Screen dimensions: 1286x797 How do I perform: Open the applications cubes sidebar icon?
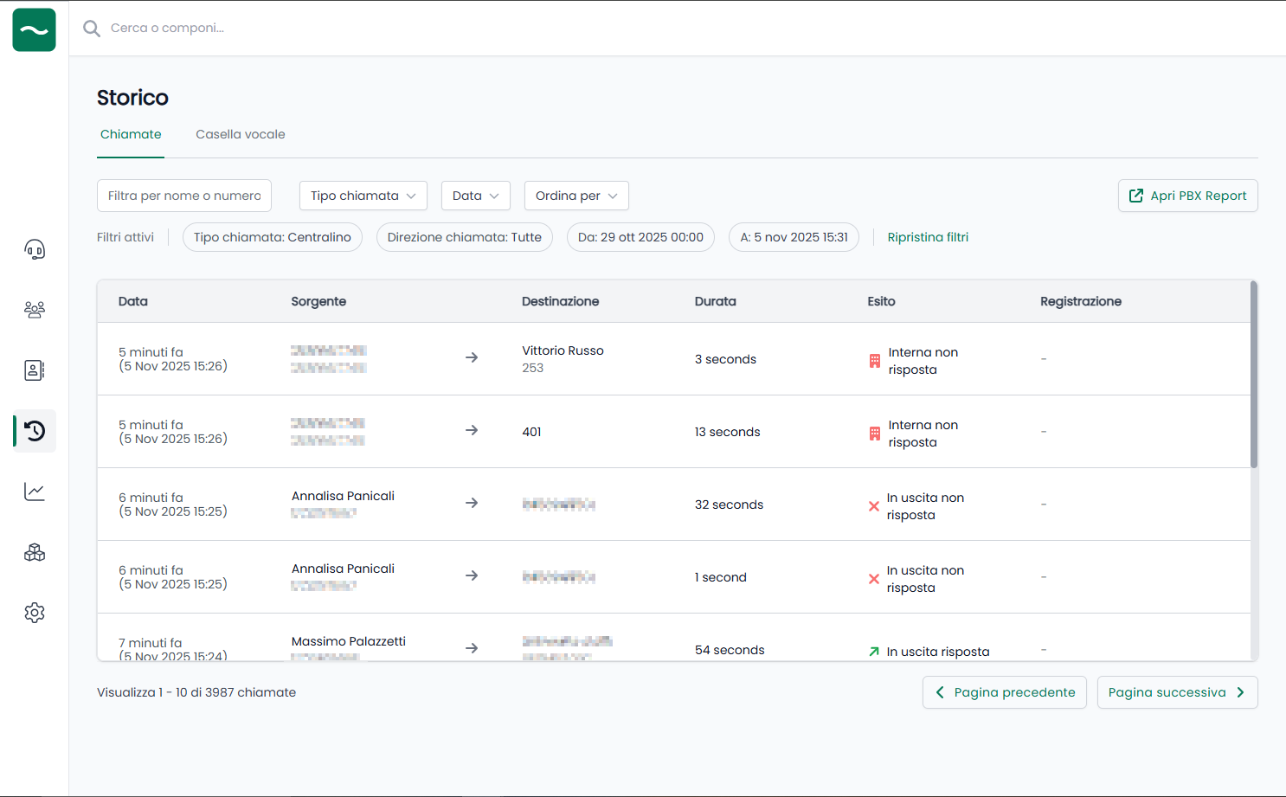35,552
